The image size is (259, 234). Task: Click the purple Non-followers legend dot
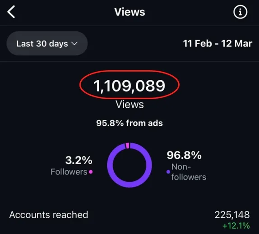[x=168, y=172]
